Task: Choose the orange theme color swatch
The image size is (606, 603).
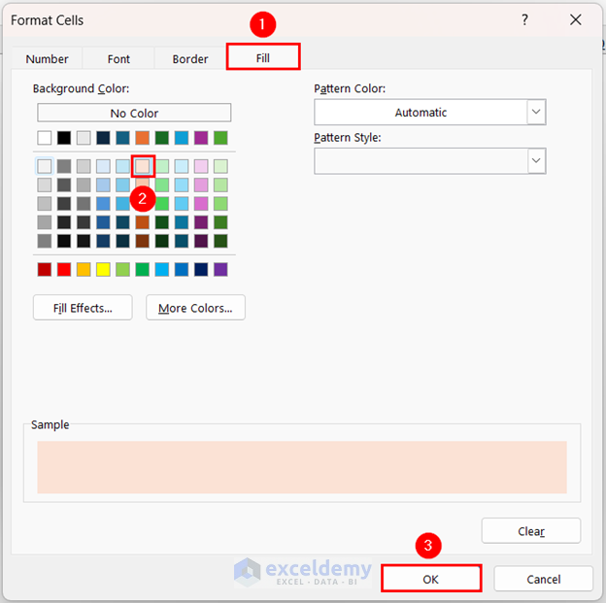Action: tap(142, 138)
